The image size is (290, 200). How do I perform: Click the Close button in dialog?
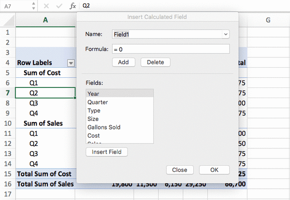coord(179,170)
